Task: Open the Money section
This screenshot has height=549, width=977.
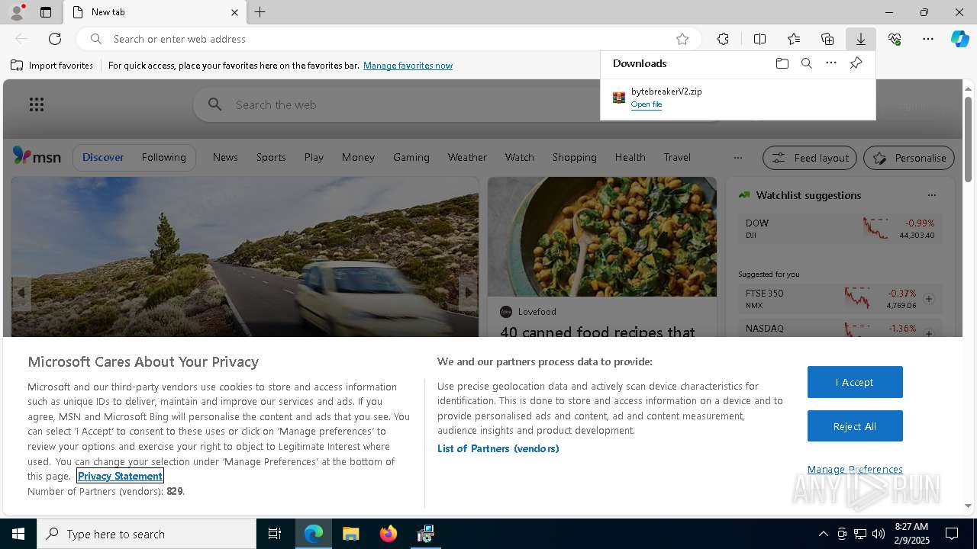Action: (x=358, y=157)
